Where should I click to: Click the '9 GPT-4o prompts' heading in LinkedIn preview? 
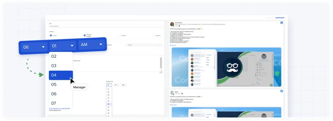186,29
